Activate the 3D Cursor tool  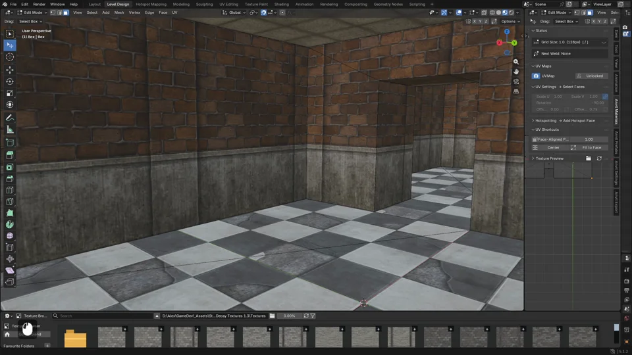click(x=10, y=57)
